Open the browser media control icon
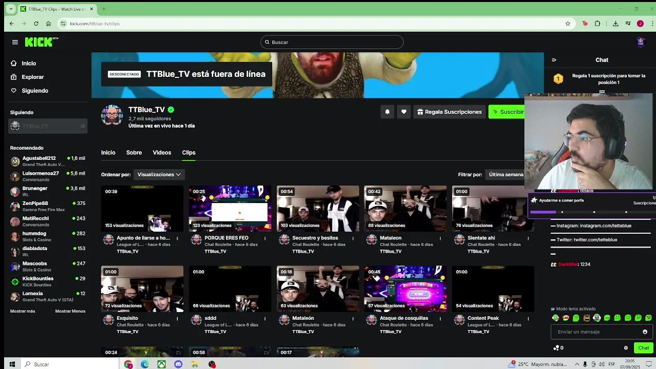 [x=628, y=24]
